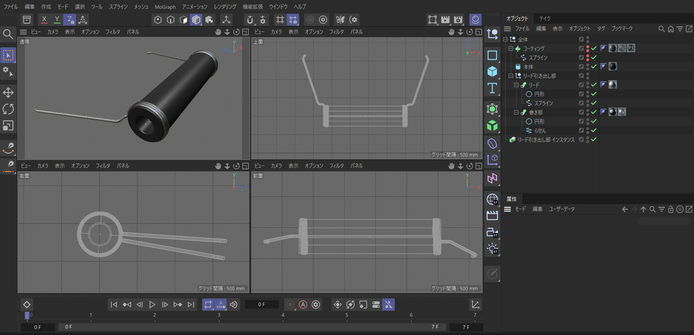Jump to the end of animation
Image resolution: width=694 pixels, height=335 pixels.
coord(191,305)
